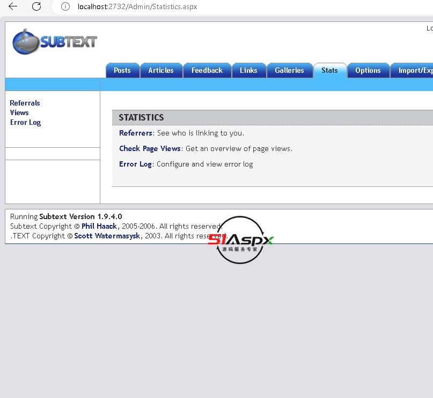Follow the Error Log link in Statistics
Image resolution: width=433 pixels, height=398 pixels.
tap(136, 164)
